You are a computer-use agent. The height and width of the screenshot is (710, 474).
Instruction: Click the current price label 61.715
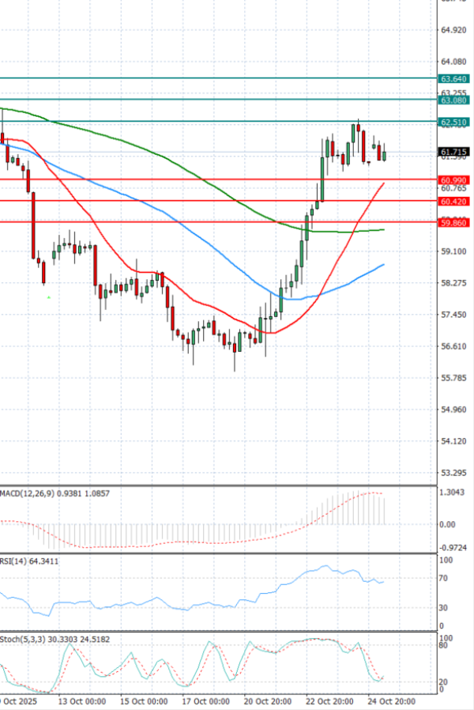coord(453,152)
